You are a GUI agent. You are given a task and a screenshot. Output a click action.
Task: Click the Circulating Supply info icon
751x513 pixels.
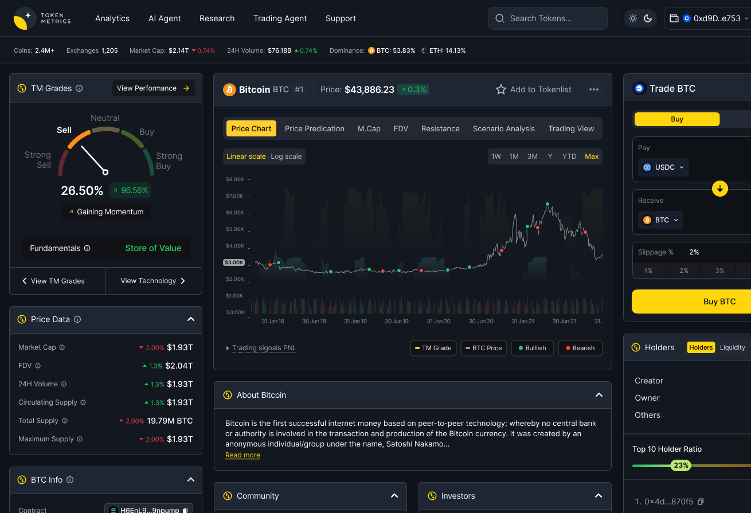[x=83, y=402]
